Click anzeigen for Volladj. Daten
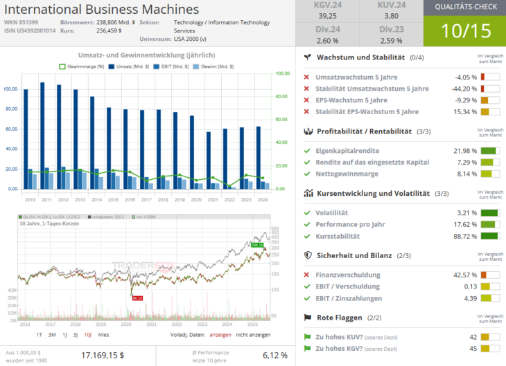 (220, 335)
